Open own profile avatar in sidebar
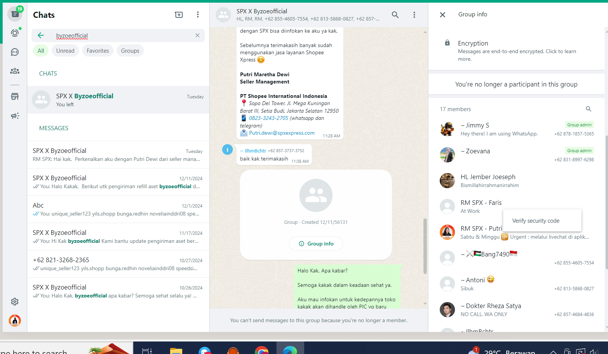Viewport: 608px width, 354px height. 15,321
